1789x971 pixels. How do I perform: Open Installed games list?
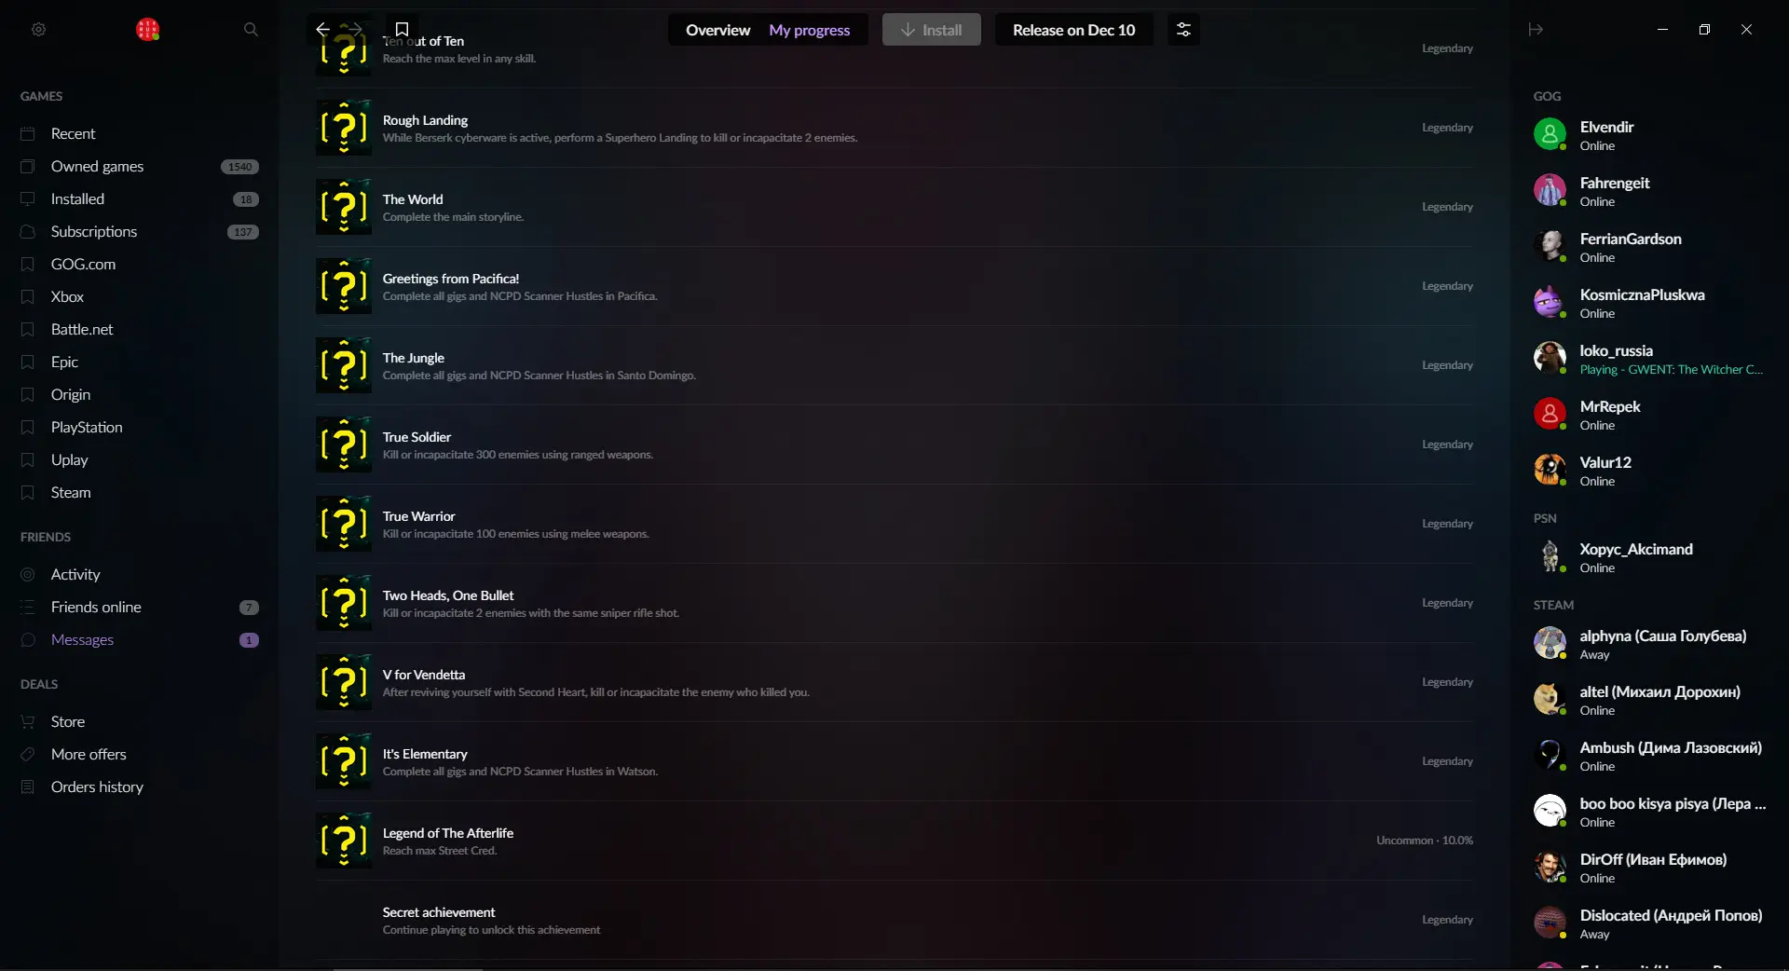point(77,198)
